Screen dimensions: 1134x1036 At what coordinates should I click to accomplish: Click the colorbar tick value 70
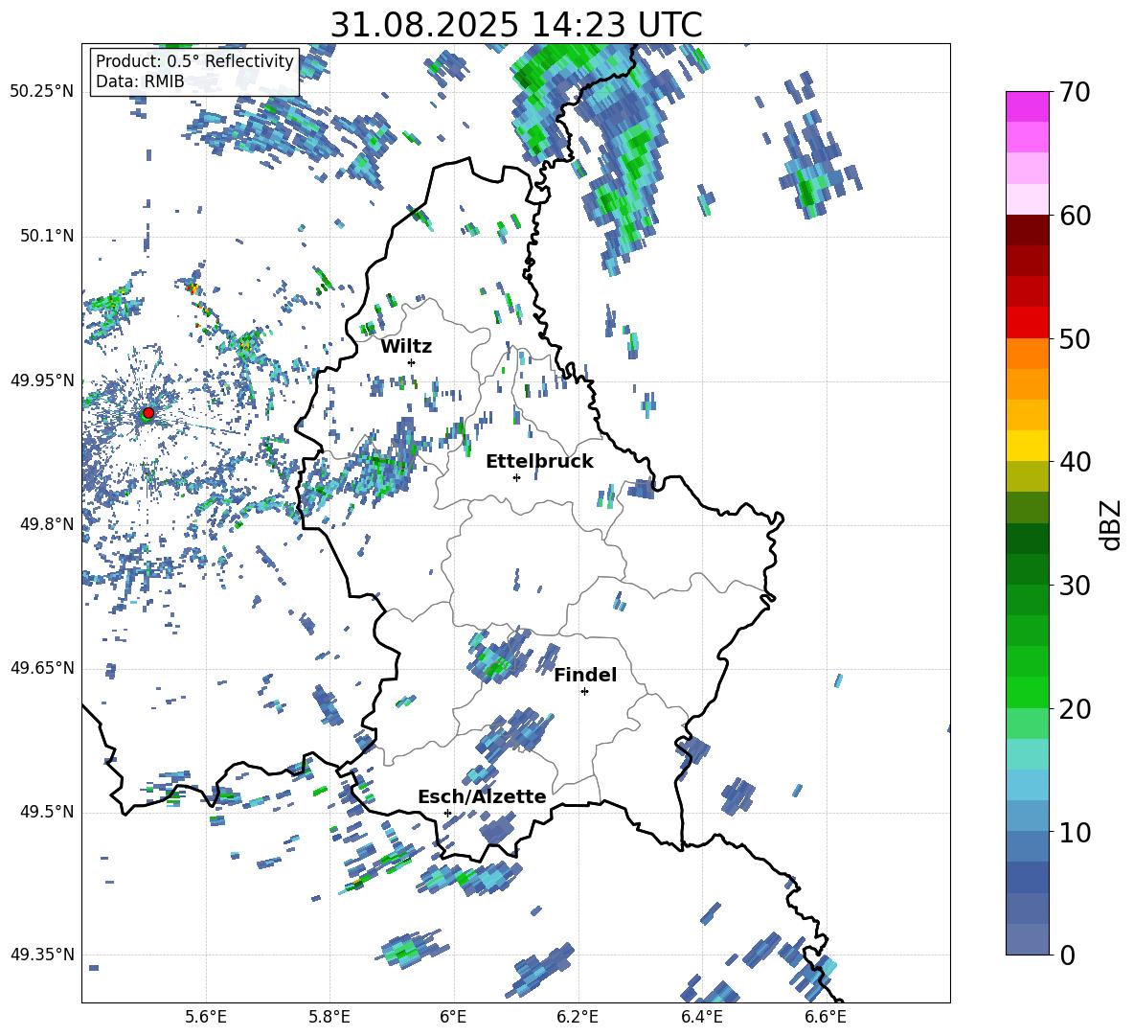(x=1075, y=93)
